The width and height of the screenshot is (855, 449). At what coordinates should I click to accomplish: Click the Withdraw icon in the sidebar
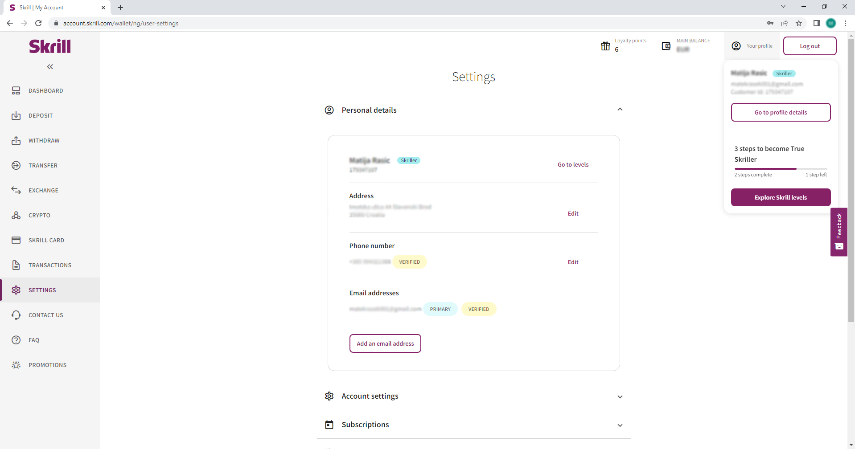pos(16,140)
